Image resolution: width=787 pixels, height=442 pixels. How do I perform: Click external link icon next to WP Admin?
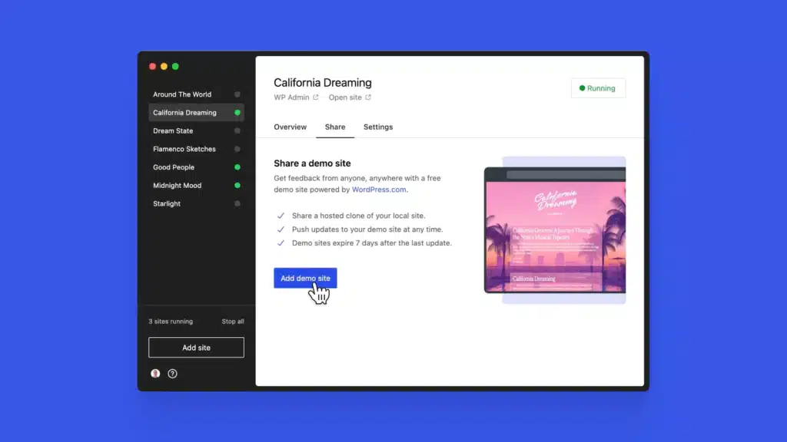(x=316, y=97)
